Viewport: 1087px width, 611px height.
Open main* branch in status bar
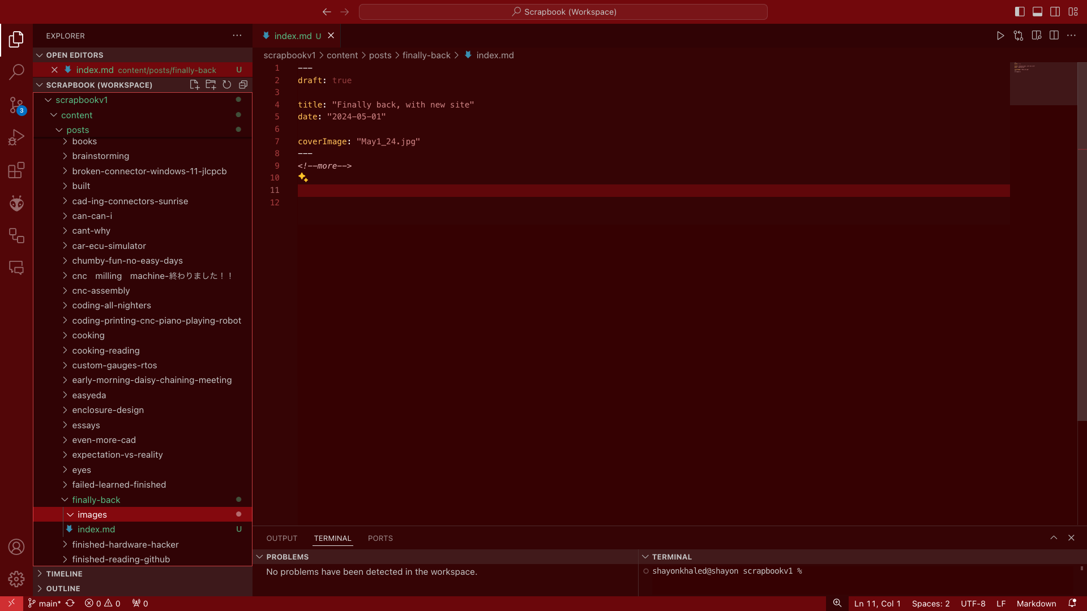44,604
